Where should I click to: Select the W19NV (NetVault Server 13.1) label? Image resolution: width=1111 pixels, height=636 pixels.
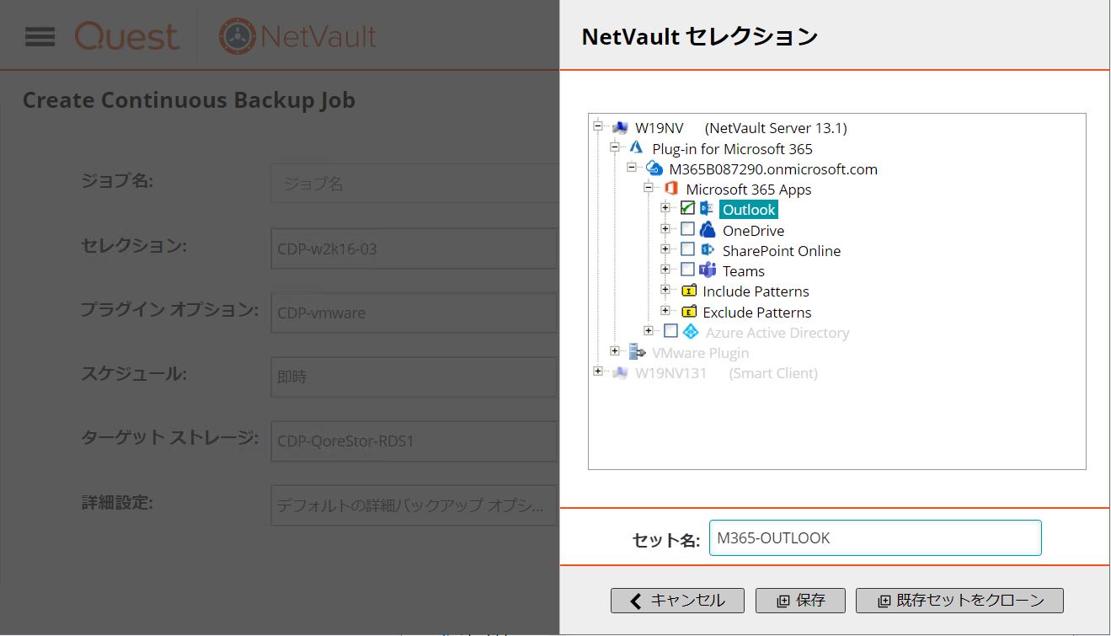point(741,128)
